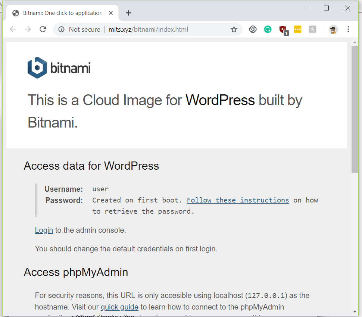Open site info via Not secure icon
Viewport: 362px width, 317px height.
click(x=61, y=29)
